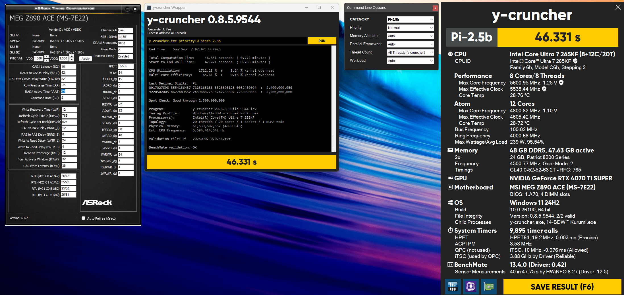Viewport: 624px width, 295px height.
Task: Click the RAS# Active Time (tRAS) field
Action: (69, 92)
